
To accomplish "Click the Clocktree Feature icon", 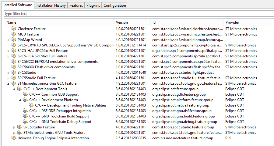I will [14, 29].
